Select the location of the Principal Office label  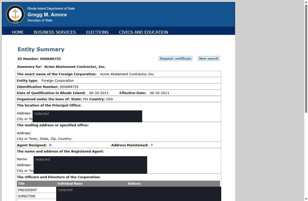coord(49,105)
